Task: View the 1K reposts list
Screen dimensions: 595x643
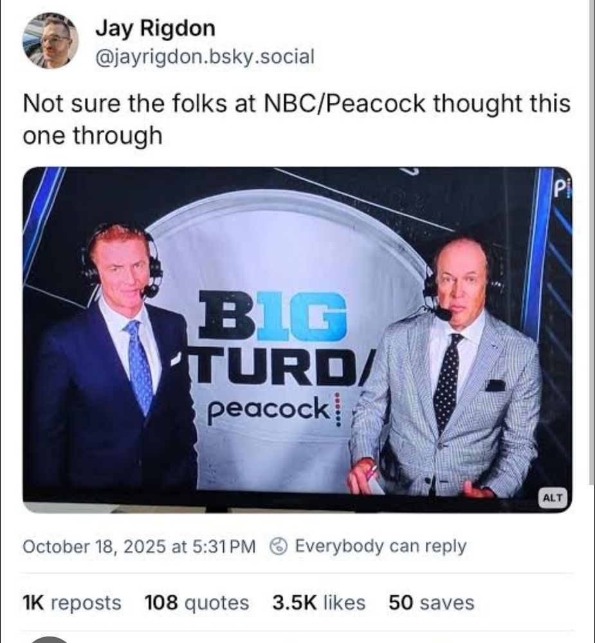Action: pos(72,603)
